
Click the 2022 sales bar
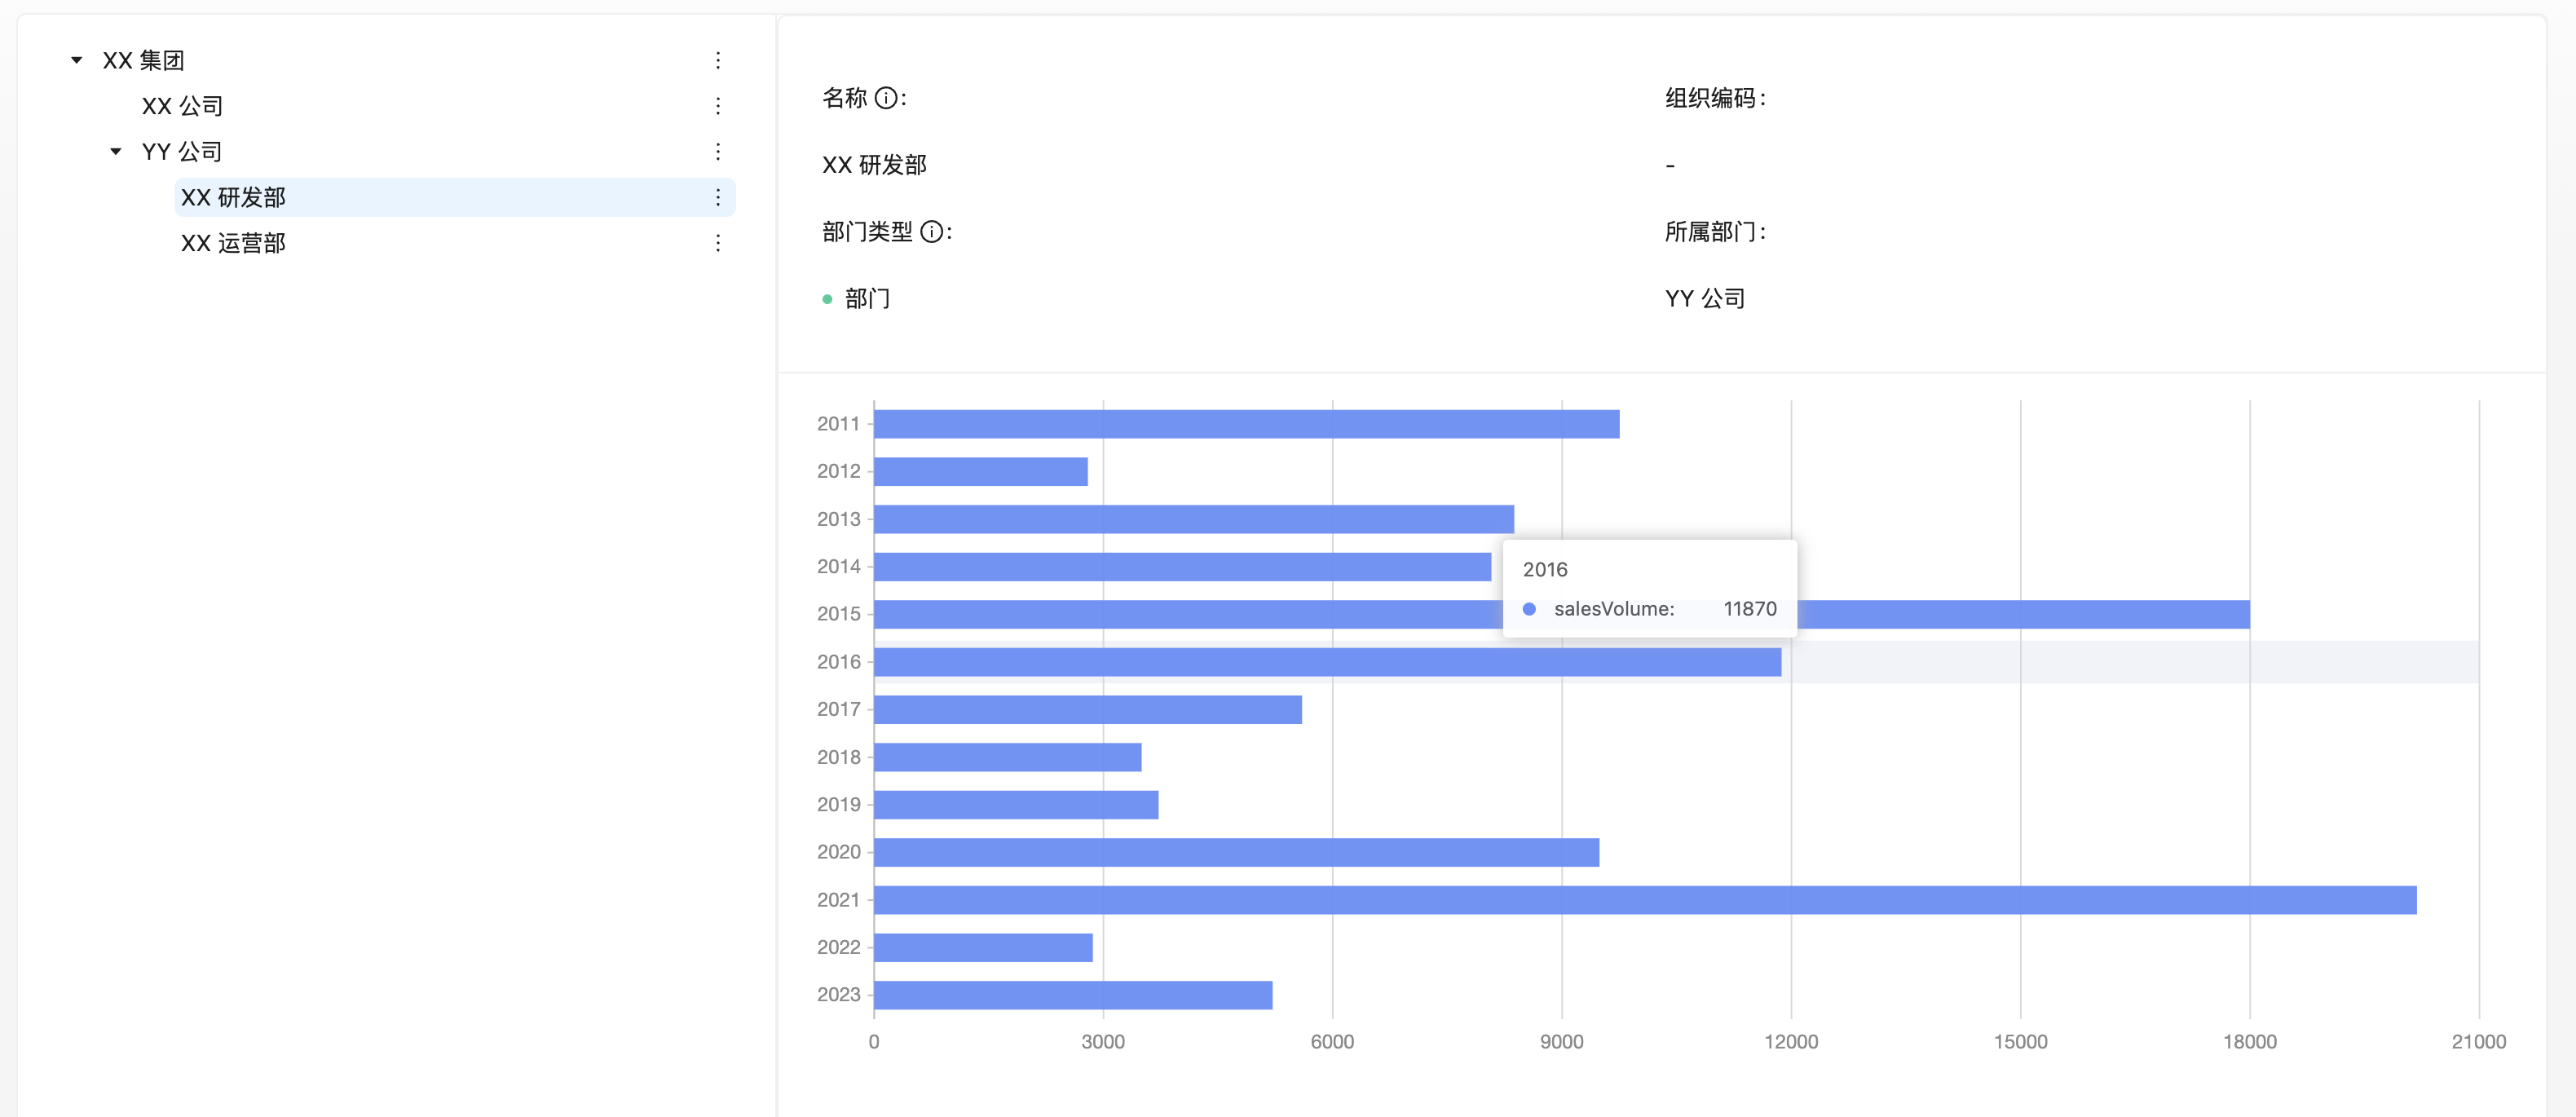pos(983,947)
